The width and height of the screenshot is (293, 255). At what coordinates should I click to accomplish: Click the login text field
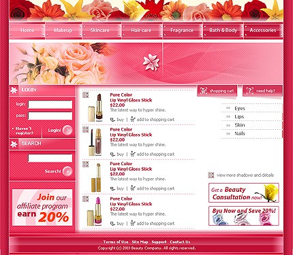click(50, 105)
